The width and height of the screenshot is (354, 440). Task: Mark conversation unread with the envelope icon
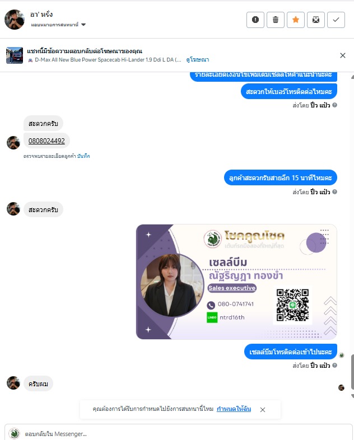(316, 20)
